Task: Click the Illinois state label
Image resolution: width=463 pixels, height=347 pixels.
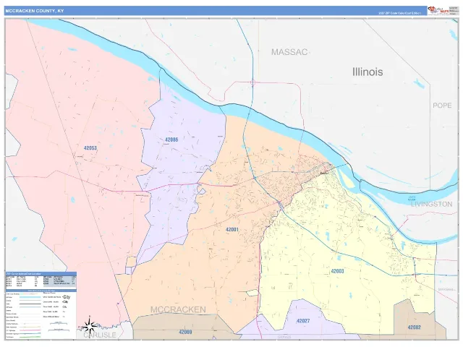Action: click(x=368, y=72)
